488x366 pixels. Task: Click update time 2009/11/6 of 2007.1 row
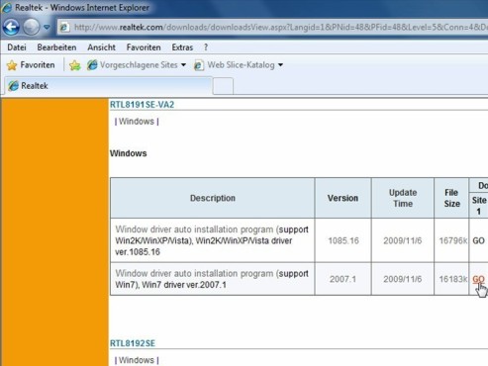point(403,279)
